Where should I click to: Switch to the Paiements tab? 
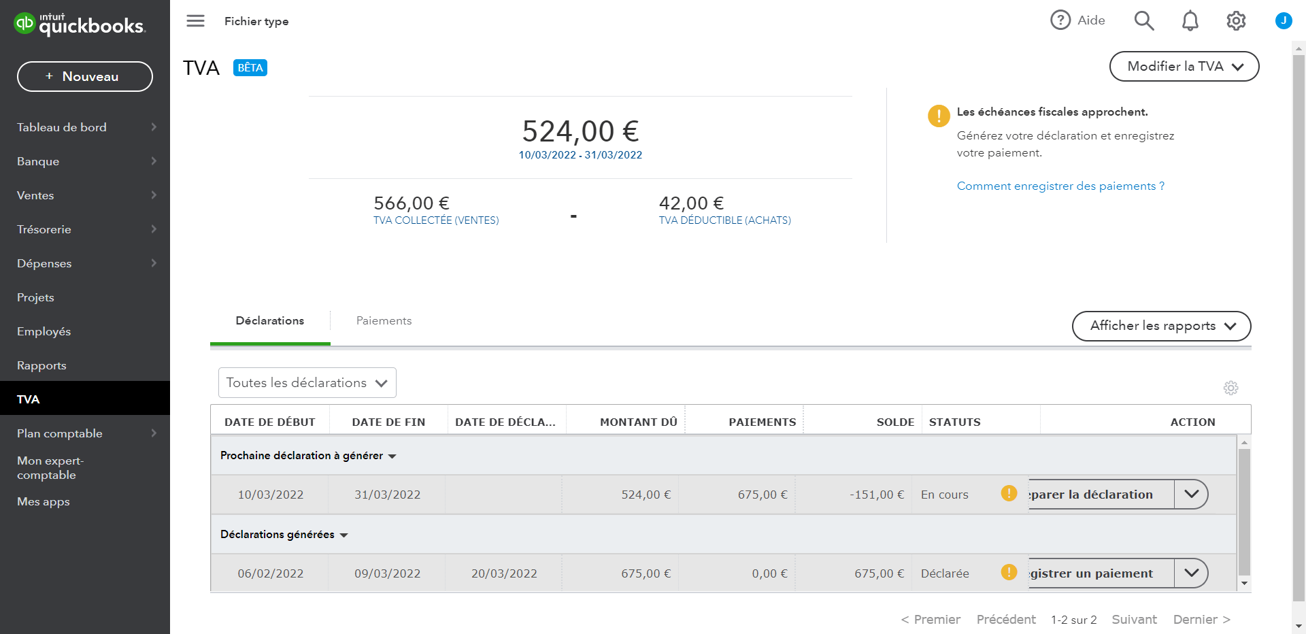click(384, 321)
